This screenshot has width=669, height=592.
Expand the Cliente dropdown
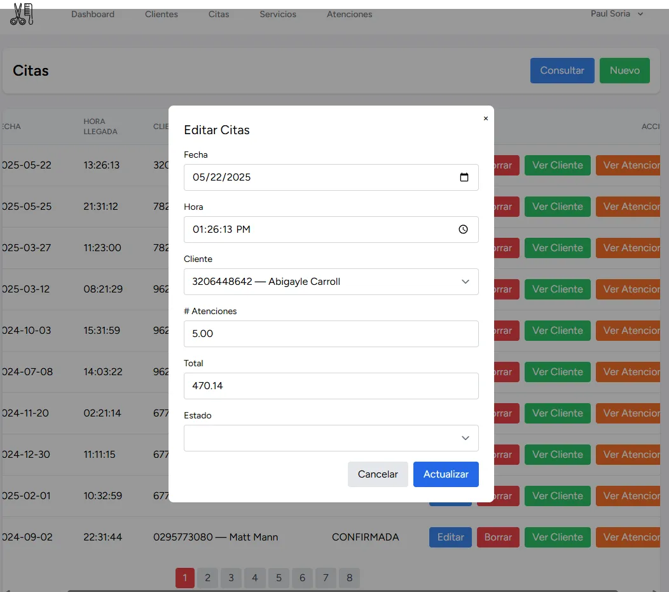(331, 282)
